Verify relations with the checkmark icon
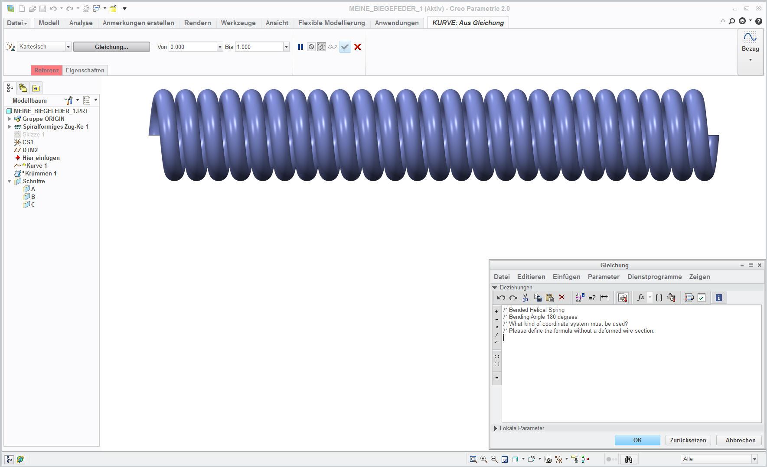This screenshot has width=767, height=467. point(701,298)
